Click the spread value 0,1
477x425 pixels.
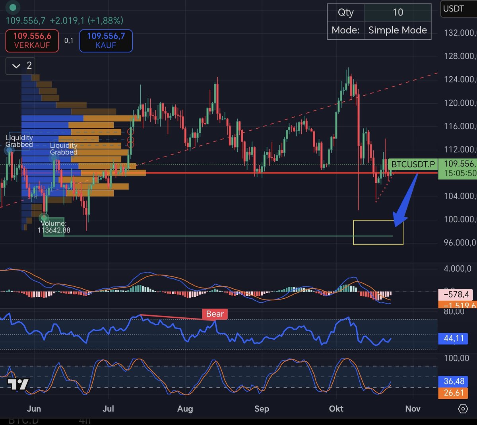click(x=69, y=41)
